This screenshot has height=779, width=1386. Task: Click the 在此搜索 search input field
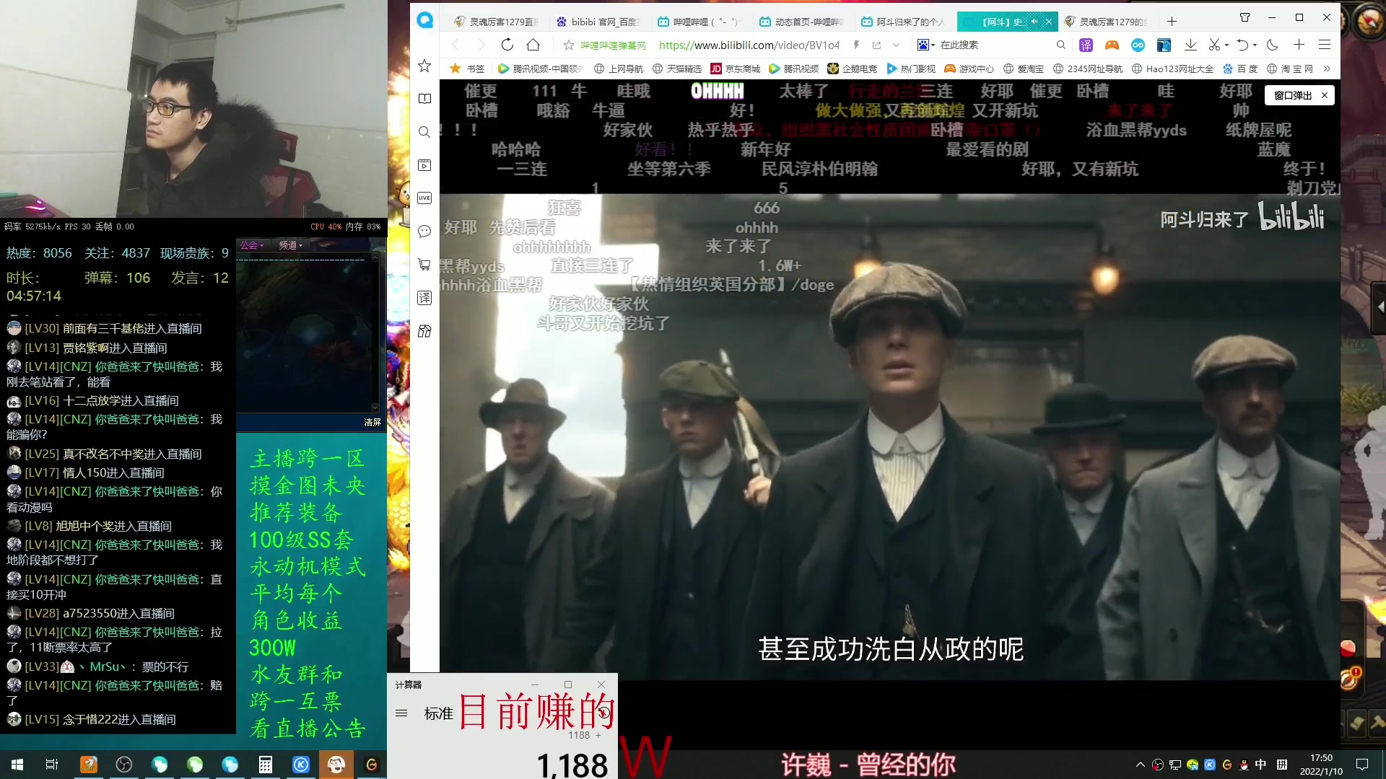995,45
